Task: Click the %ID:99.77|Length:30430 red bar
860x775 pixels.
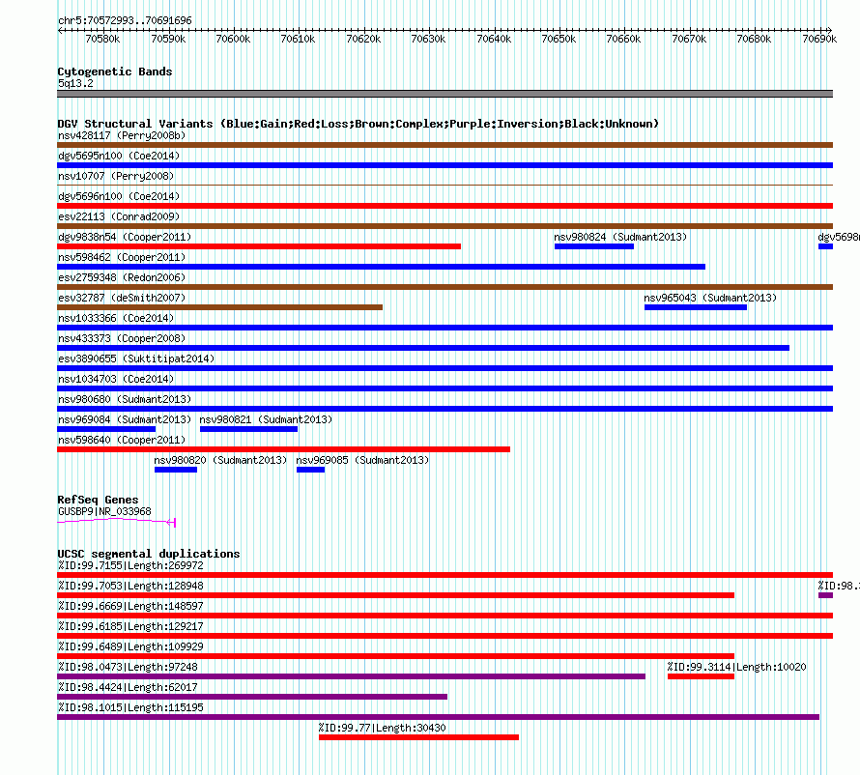Action: (418, 737)
